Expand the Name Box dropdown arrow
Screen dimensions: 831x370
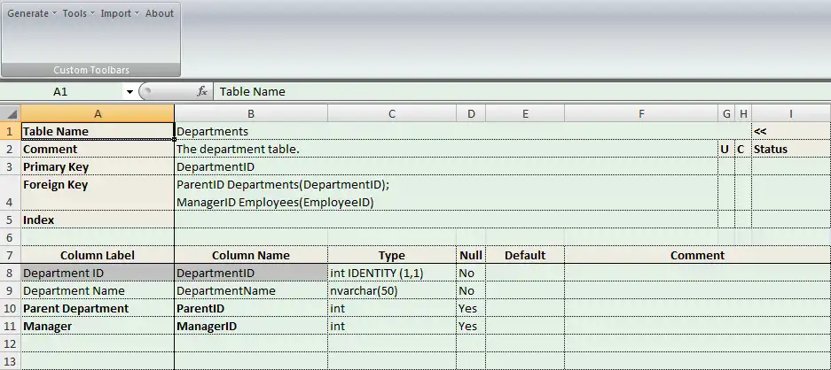(x=129, y=92)
